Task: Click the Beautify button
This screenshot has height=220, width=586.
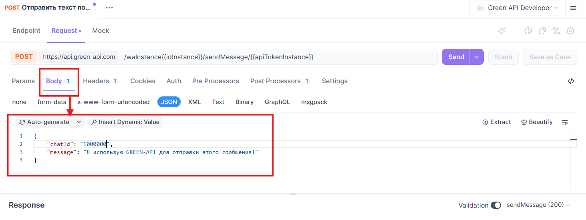Action: pos(537,122)
